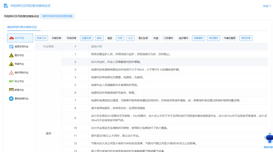Select the 车辆伤害 tab
The height and width of the screenshot is (152, 273).
pos(56,38)
